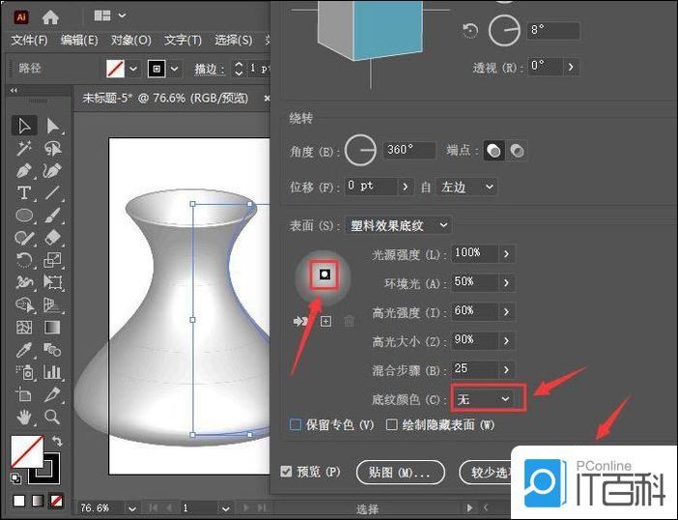
Task: Open 文件(F) menu
Action: pos(29,41)
